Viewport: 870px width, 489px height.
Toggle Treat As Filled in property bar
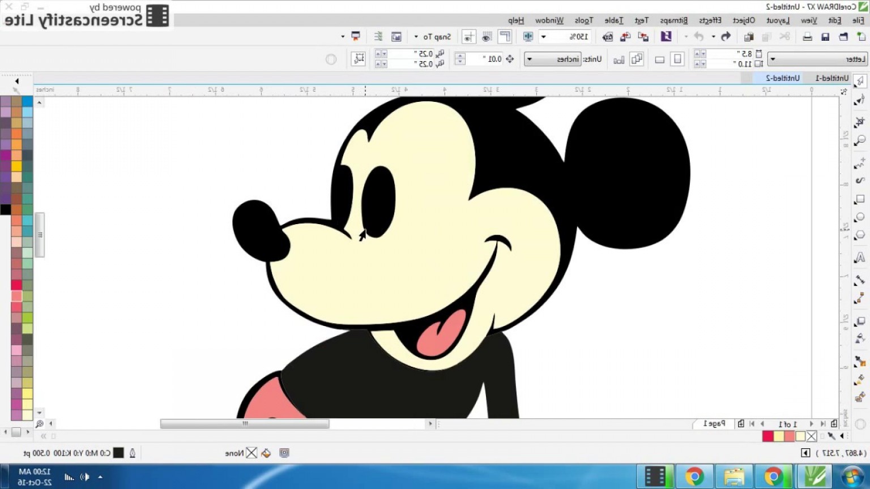358,59
